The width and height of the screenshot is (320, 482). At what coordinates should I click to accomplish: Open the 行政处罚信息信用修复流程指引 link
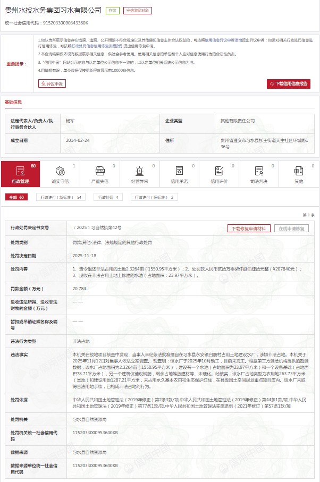click(97, 46)
